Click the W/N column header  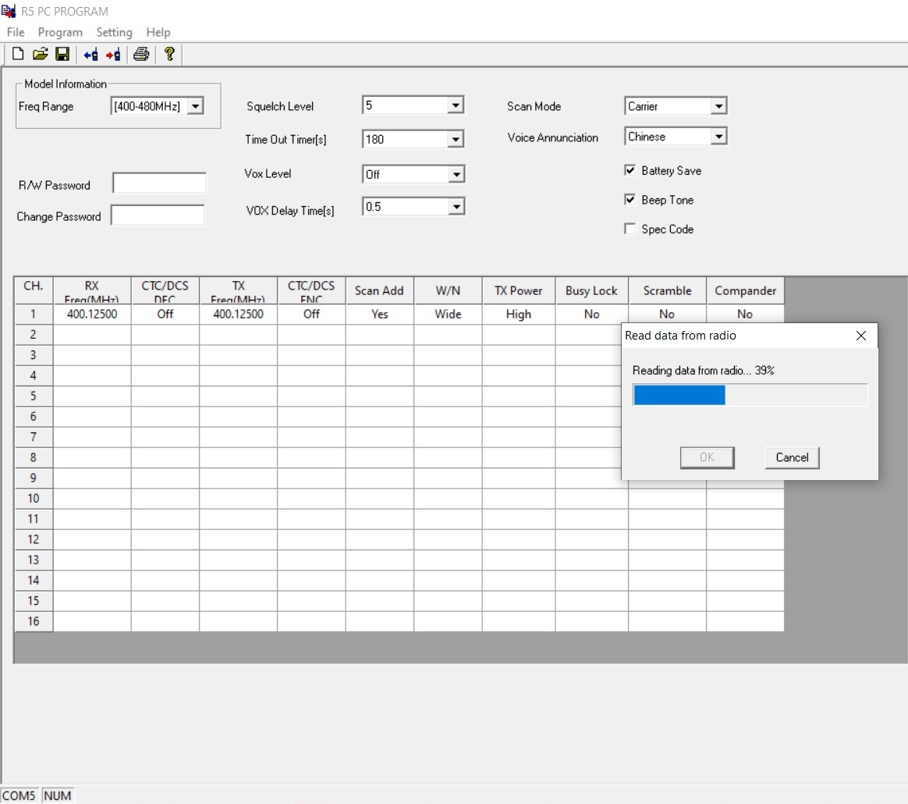[448, 290]
